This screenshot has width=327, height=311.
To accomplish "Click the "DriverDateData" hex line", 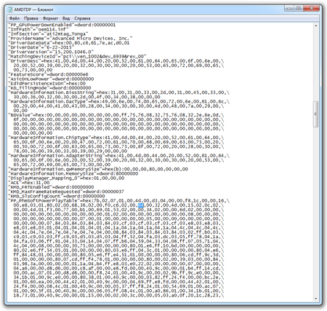I will (69, 43).
